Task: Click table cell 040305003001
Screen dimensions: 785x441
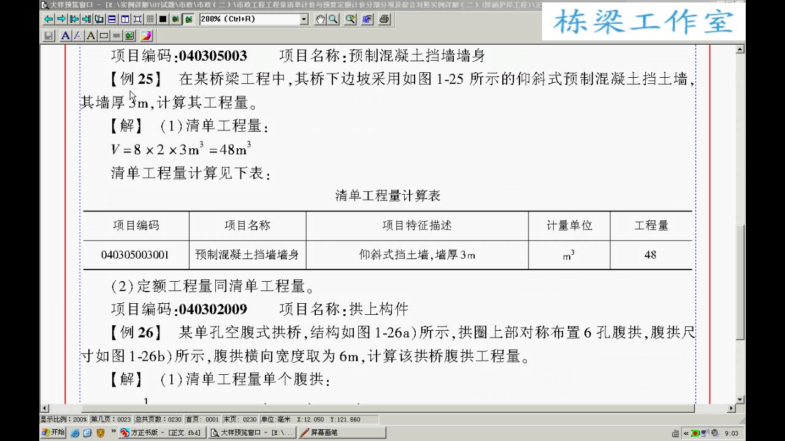Action: coord(135,255)
